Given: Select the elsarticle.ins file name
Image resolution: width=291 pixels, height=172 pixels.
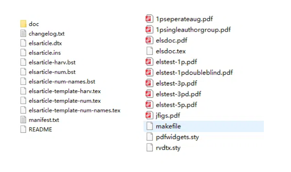Looking at the screenshot, I should coord(45,53).
